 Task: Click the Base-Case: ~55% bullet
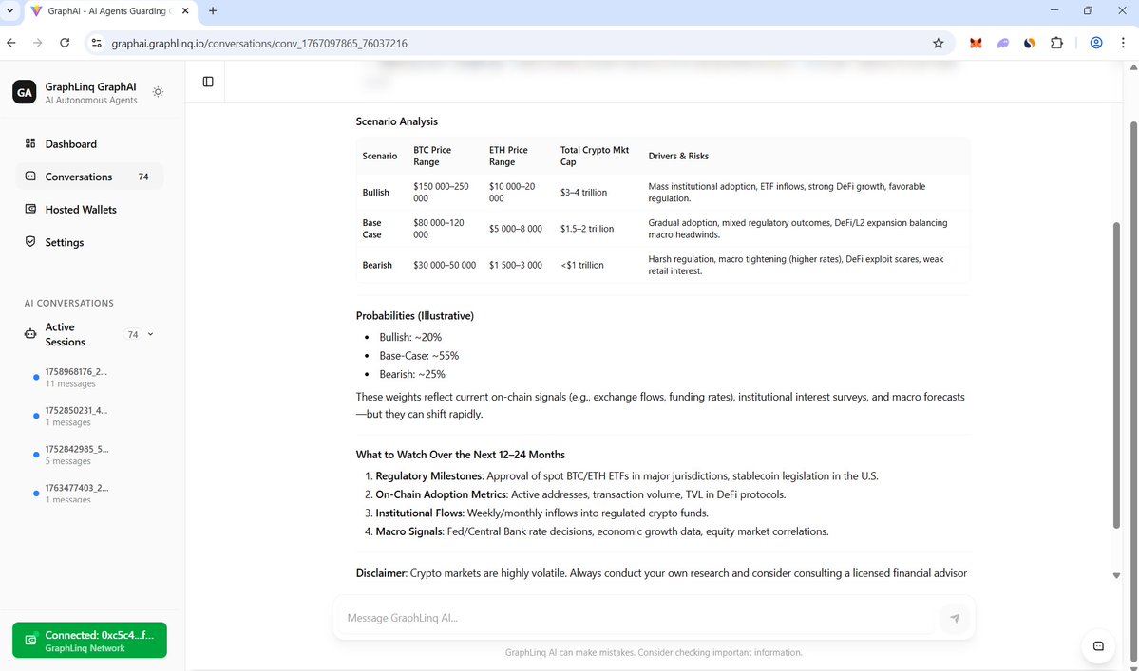pyautogui.click(x=419, y=356)
